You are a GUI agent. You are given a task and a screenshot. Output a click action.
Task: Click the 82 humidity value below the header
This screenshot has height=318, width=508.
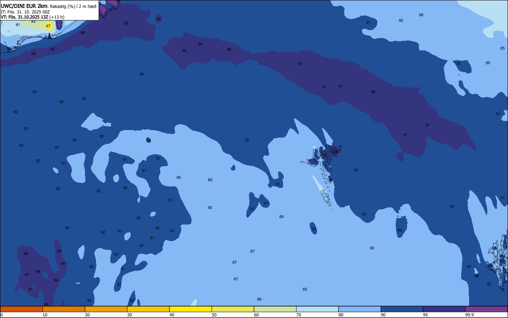point(33,21)
